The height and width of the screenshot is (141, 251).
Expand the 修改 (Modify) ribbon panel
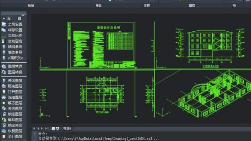coord(98,6)
